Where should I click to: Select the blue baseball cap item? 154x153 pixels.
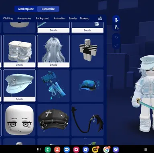87,85
